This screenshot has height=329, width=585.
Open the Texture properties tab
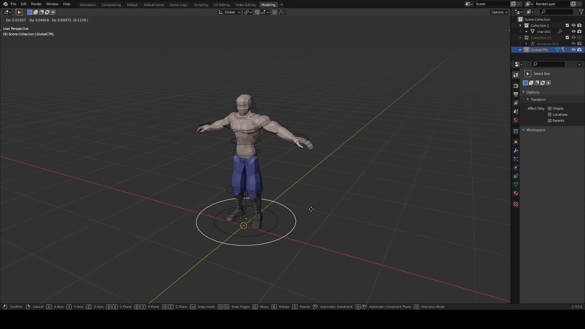point(516,204)
